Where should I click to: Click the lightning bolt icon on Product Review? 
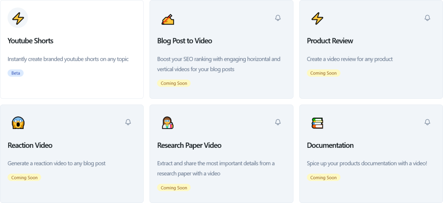[x=317, y=18]
